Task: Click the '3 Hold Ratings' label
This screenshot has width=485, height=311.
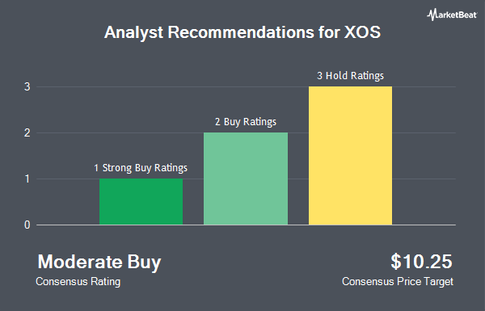Action: pos(351,76)
